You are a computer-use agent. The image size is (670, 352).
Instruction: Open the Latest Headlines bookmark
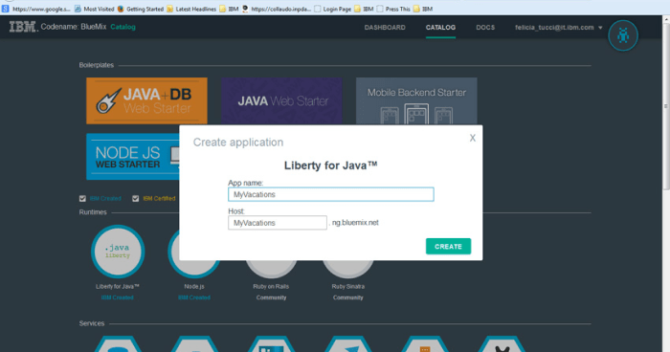[x=191, y=9]
